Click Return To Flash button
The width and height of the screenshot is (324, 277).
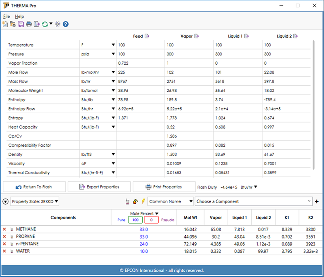click(x=34, y=187)
